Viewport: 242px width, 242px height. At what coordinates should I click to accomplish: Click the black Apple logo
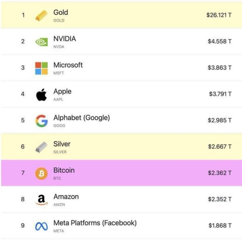tap(42, 95)
